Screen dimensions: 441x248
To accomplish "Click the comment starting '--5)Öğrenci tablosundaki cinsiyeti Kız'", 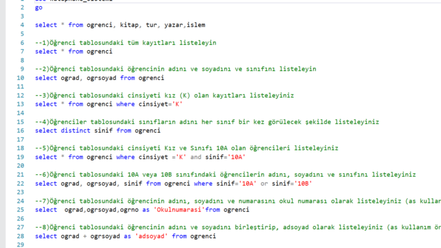I will pyautogui.click(x=186, y=148).
